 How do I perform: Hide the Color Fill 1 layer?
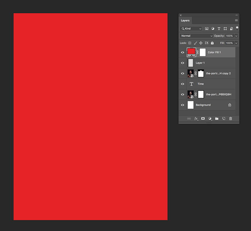(182, 52)
